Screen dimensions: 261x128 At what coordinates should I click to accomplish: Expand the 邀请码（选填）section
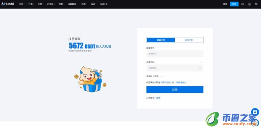(x=154, y=76)
